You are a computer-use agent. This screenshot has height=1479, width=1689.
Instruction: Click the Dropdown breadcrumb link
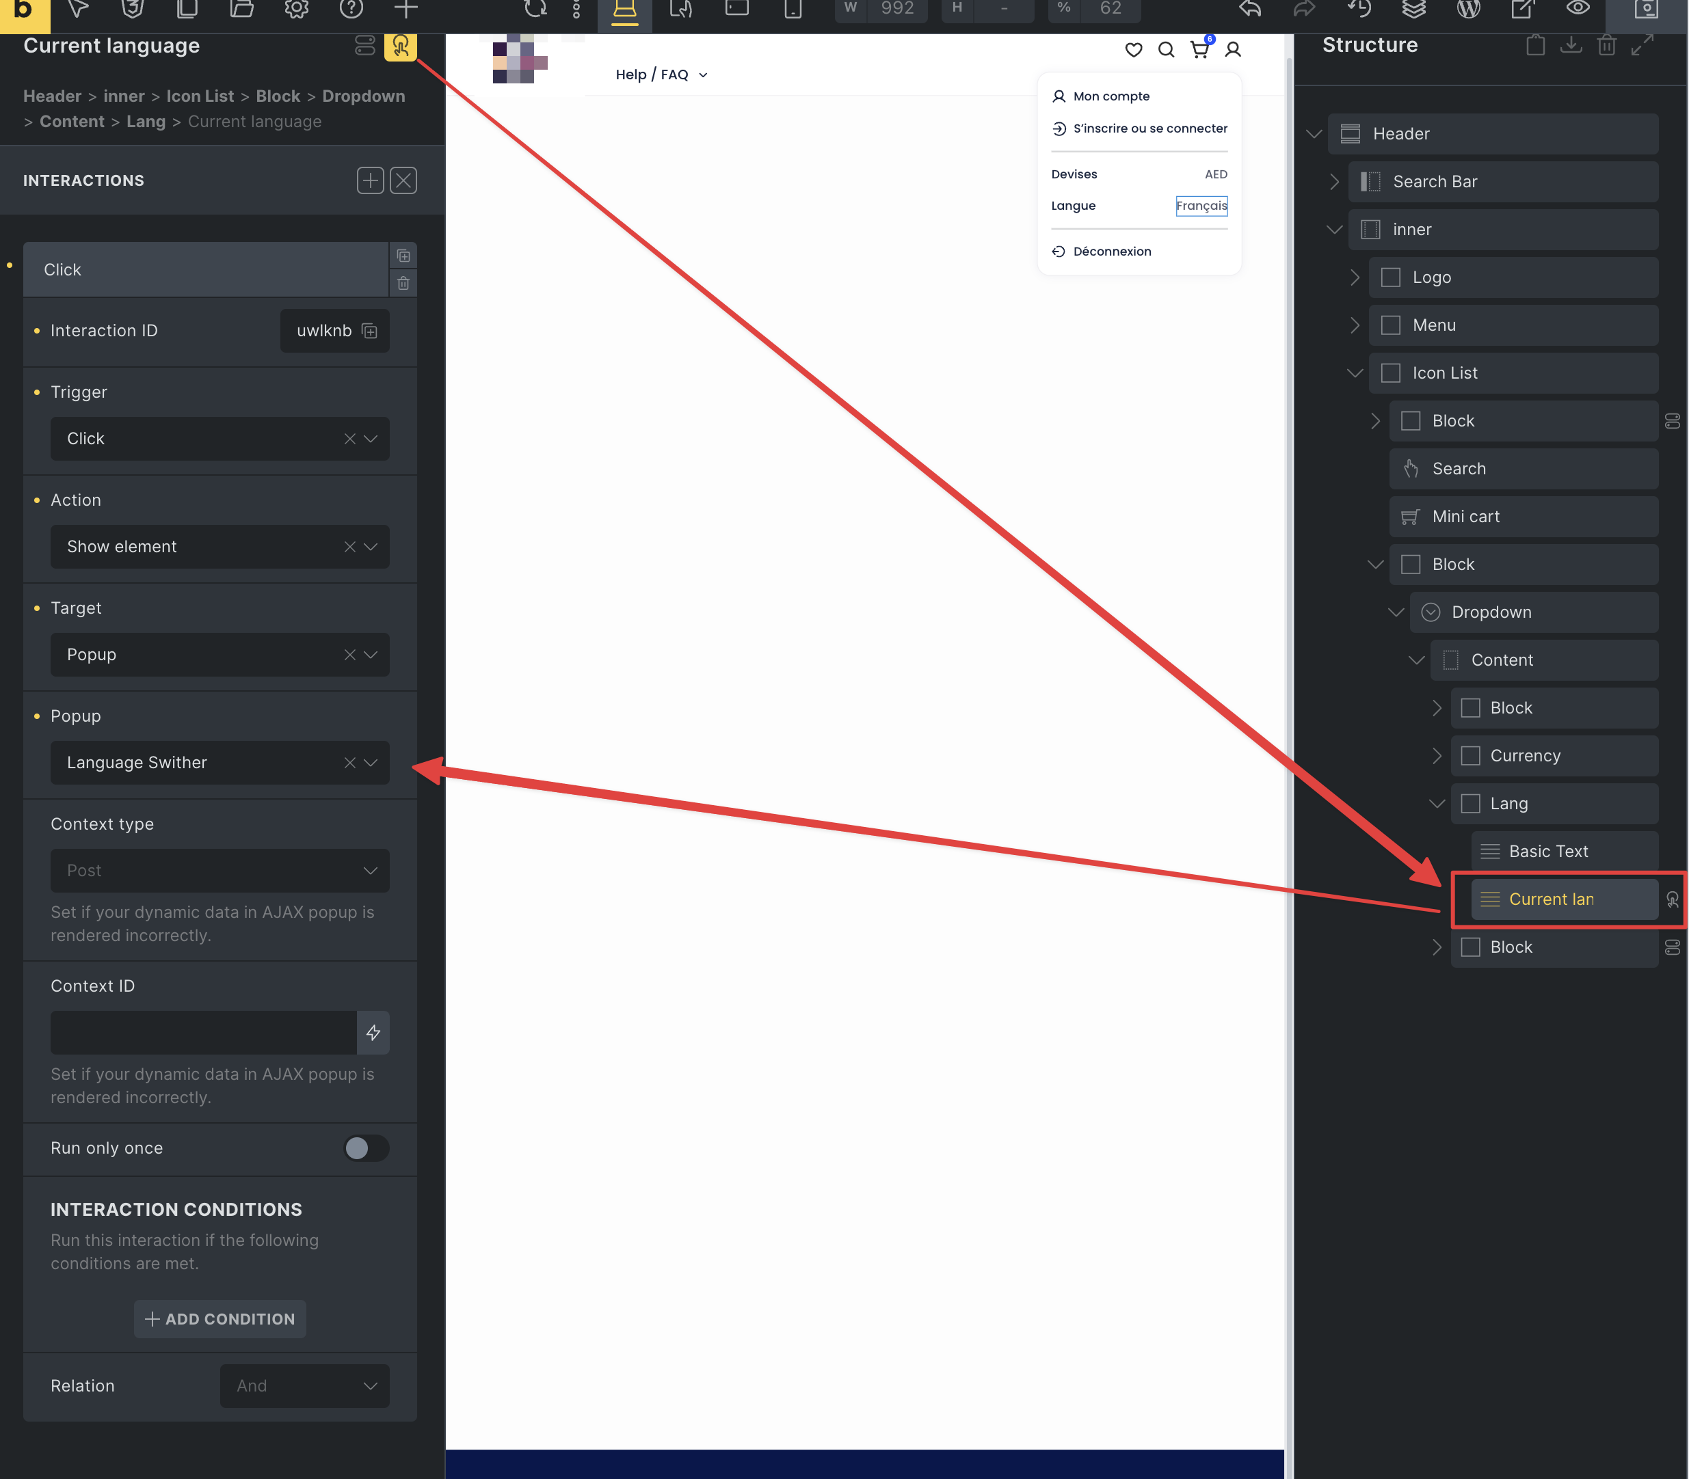363,96
